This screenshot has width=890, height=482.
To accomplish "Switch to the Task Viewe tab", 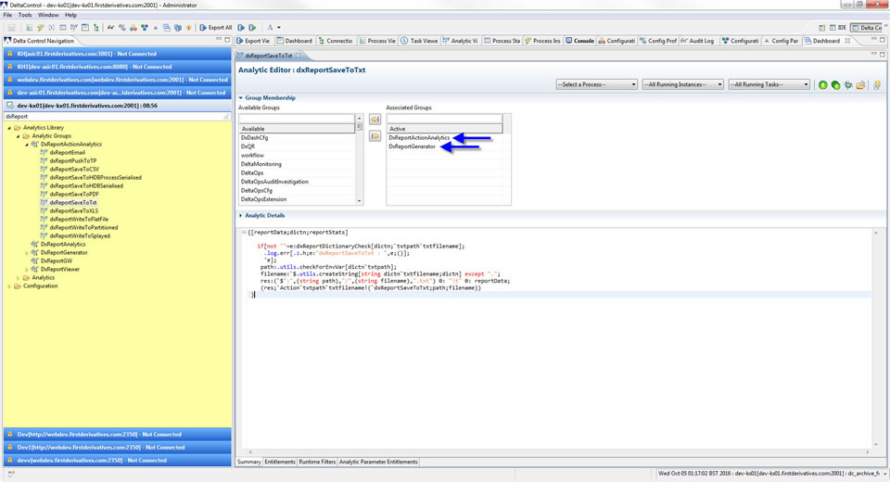I will [x=419, y=41].
